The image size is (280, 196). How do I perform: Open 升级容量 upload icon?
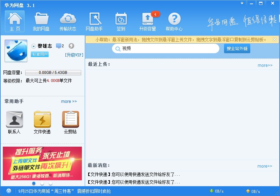pos(147,21)
